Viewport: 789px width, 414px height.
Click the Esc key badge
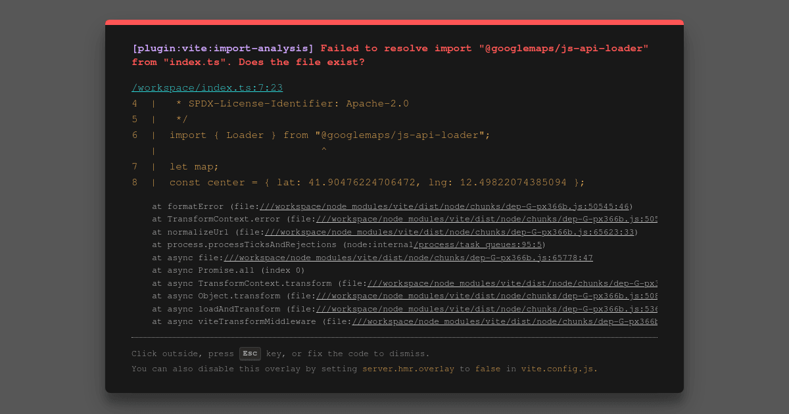tap(250, 354)
